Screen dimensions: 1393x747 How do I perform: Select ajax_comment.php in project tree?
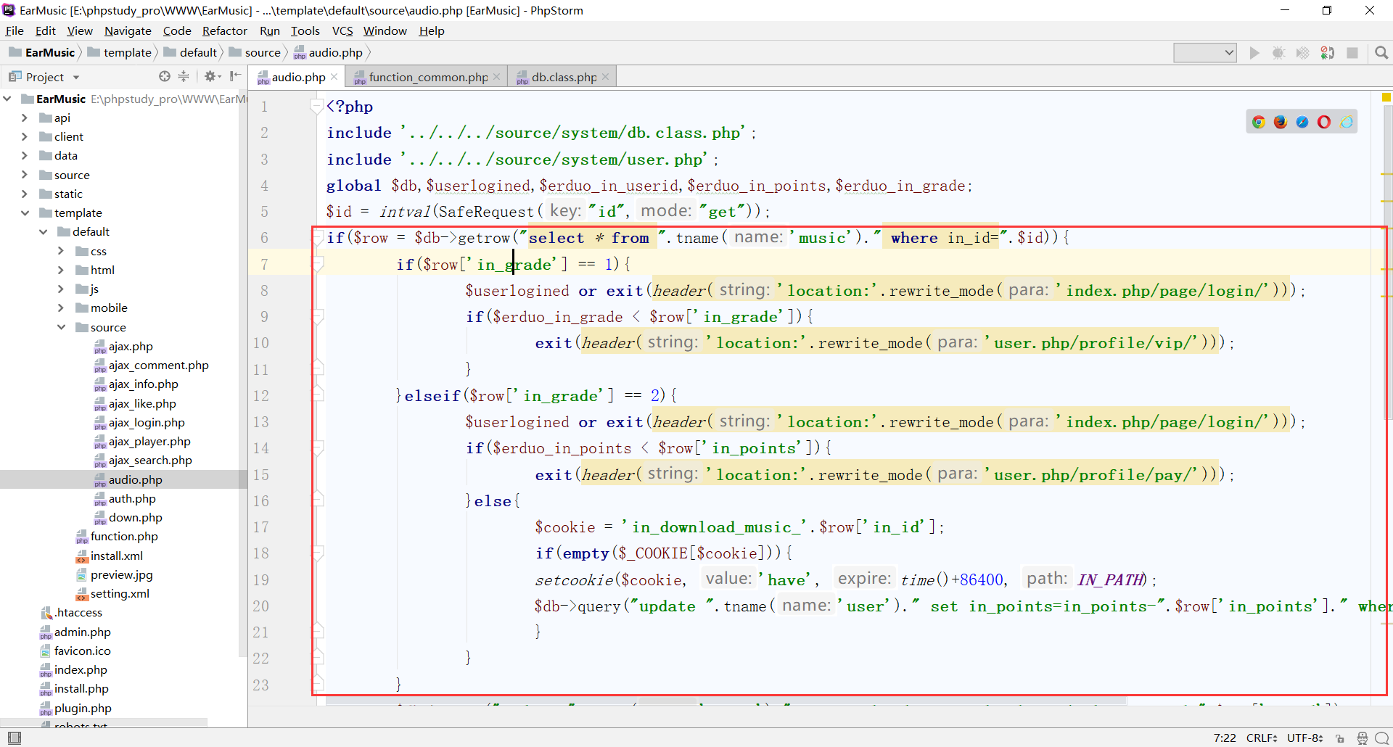(152, 365)
